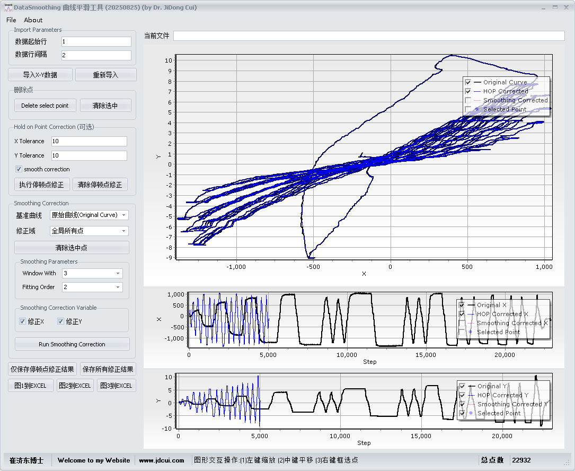Toggle HOP Corrected checkbox in main legend

coord(468,91)
